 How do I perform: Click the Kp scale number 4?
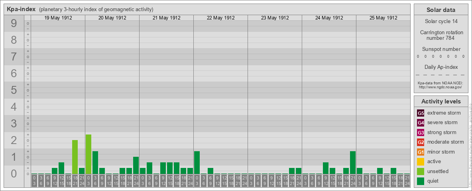coord(14,107)
